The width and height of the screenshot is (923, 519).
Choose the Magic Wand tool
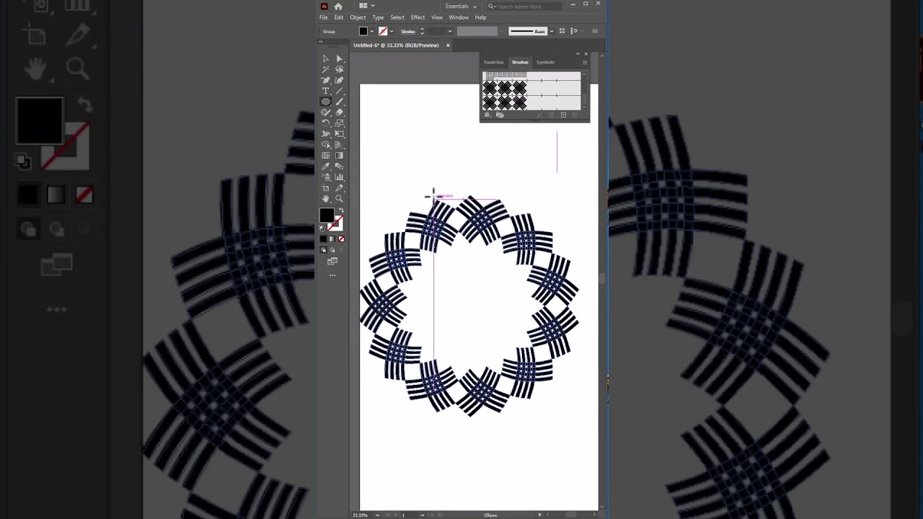[326, 69]
